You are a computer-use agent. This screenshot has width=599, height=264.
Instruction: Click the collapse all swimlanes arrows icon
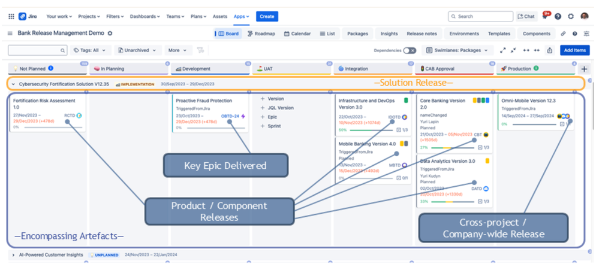tap(513, 50)
